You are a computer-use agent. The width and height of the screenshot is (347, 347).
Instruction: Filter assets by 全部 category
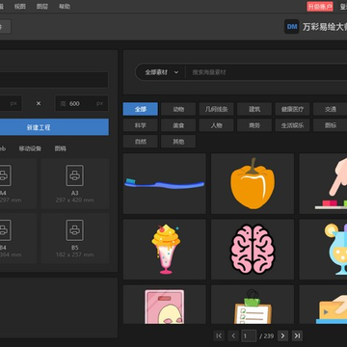pos(141,109)
